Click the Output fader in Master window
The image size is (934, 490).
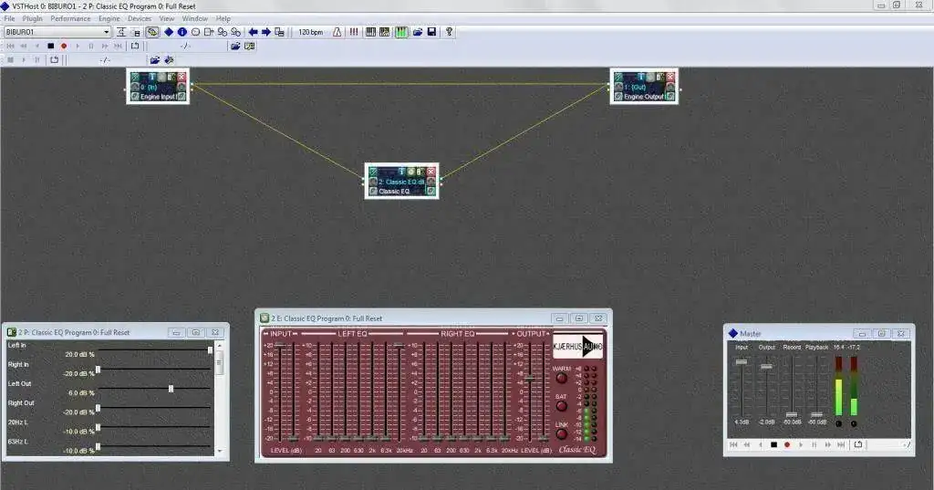point(766,367)
